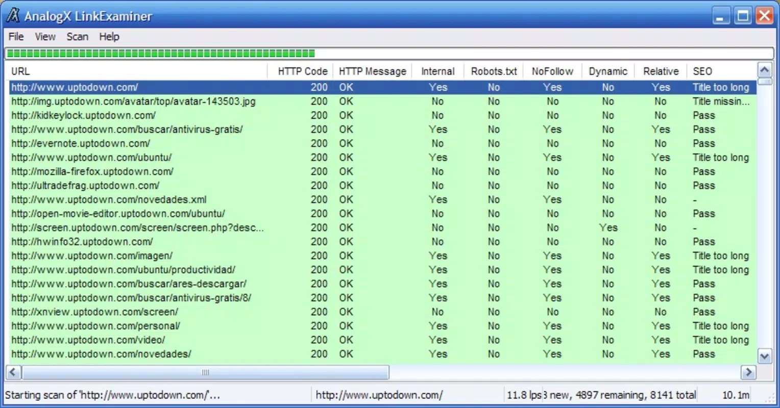The height and width of the screenshot is (408, 780).
Task: Sort by the SEO column header
Action: tap(722, 71)
